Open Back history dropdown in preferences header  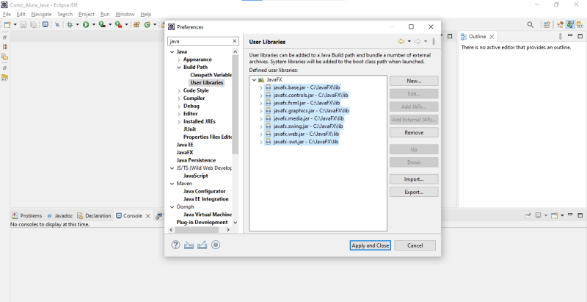tap(409, 42)
